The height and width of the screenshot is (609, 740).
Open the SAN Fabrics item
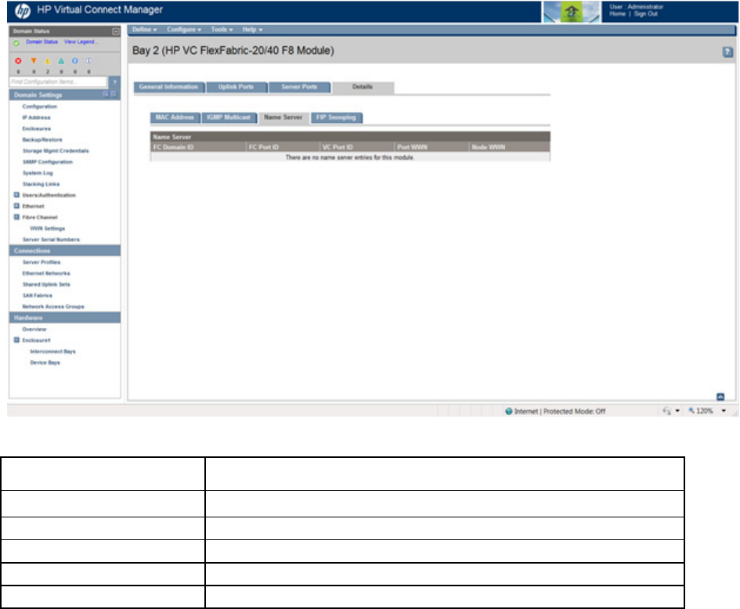pos(38,296)
